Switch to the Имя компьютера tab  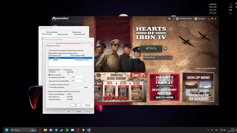coord(52,32)
